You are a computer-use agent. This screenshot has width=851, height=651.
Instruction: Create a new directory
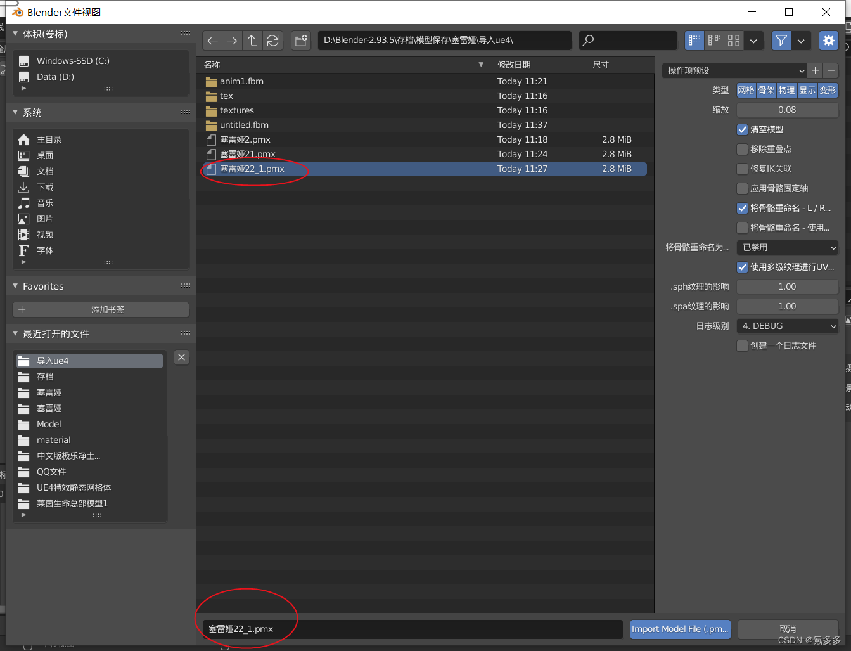(x=301, y=41)
